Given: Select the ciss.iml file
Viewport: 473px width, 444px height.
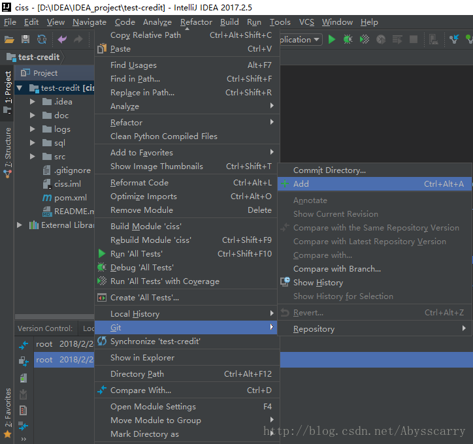Looking at the screenshot, I should pos(67,184).
